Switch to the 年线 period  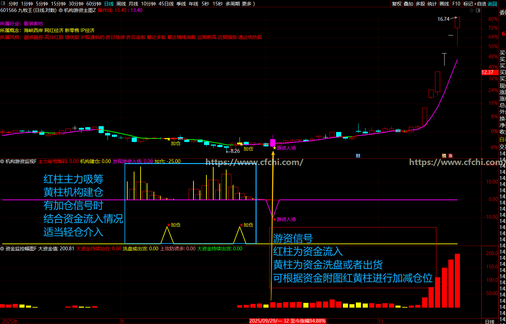pos(193,4)
